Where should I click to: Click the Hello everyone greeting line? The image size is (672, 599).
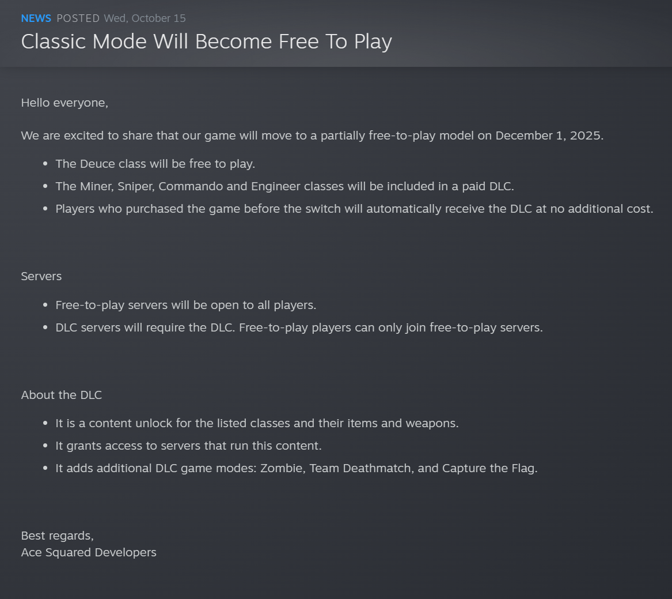coord(64,103)
